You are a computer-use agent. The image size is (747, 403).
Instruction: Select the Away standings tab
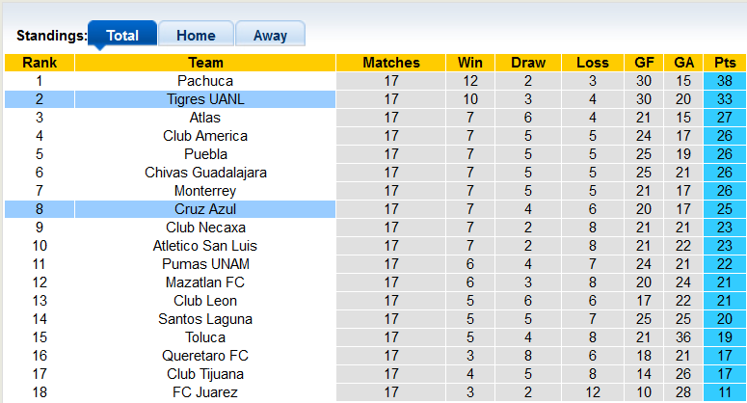tap(270, 36)
